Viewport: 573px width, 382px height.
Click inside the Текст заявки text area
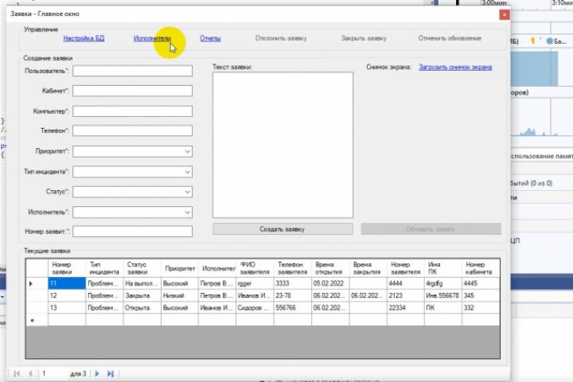283,145
